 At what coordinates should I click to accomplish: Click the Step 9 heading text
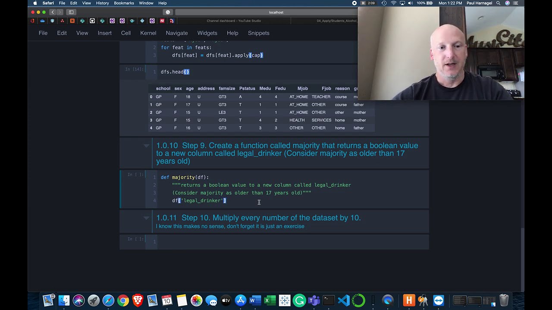click(287, 153)
